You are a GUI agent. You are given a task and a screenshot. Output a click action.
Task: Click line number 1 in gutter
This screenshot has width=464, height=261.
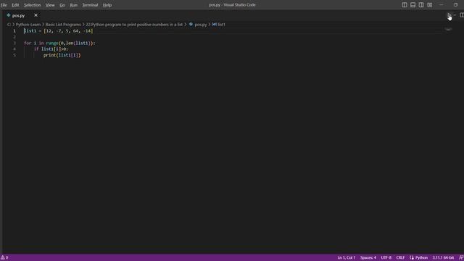point(14,30)
